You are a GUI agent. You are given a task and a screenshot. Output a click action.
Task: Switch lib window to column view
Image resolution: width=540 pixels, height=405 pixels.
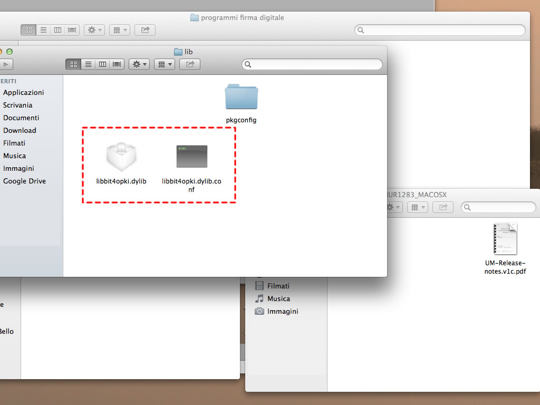coord(102,64)
